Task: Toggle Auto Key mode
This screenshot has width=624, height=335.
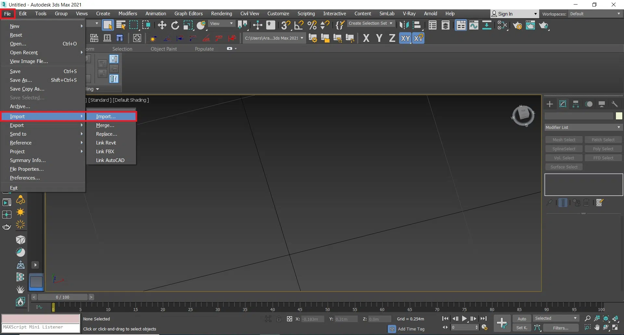Action: [522, 319]
